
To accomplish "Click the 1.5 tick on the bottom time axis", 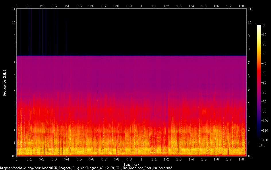I will coord(204,159).
